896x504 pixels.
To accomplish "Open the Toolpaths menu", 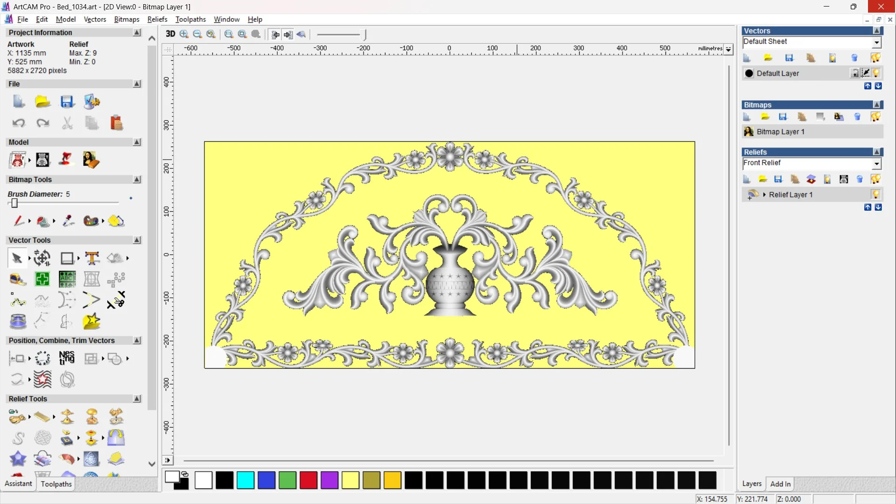I will pyautogui.click(x=190, y=19).
